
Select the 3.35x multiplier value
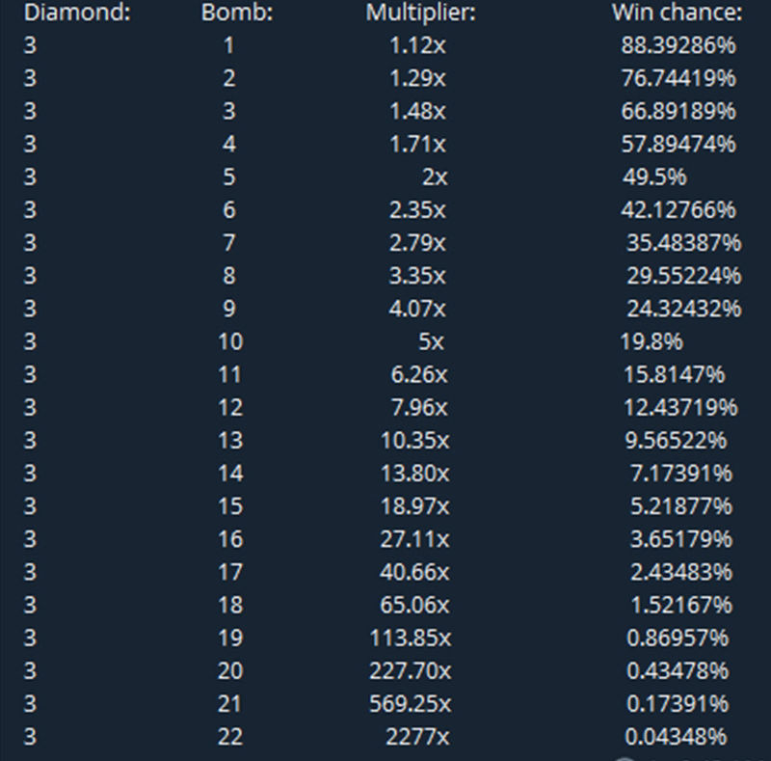click(418, 276)
